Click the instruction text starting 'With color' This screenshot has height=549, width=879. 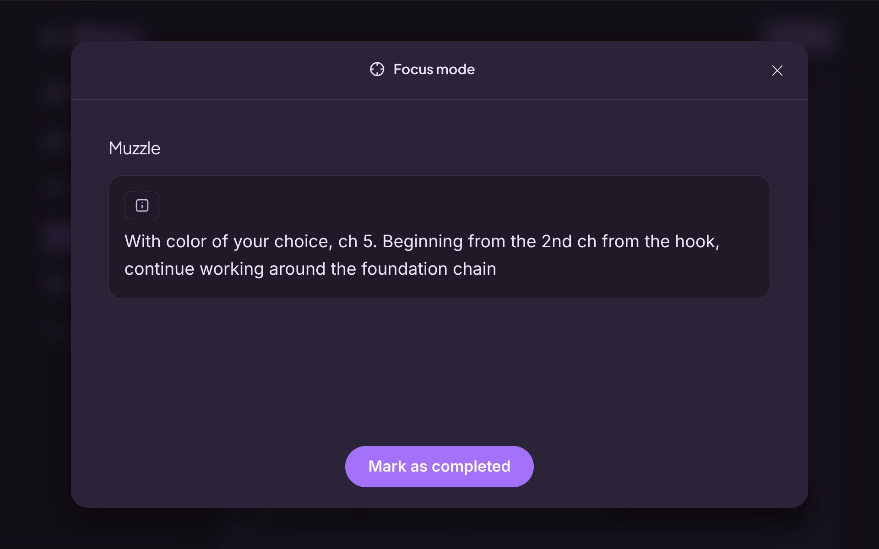[x=422, y=255]
